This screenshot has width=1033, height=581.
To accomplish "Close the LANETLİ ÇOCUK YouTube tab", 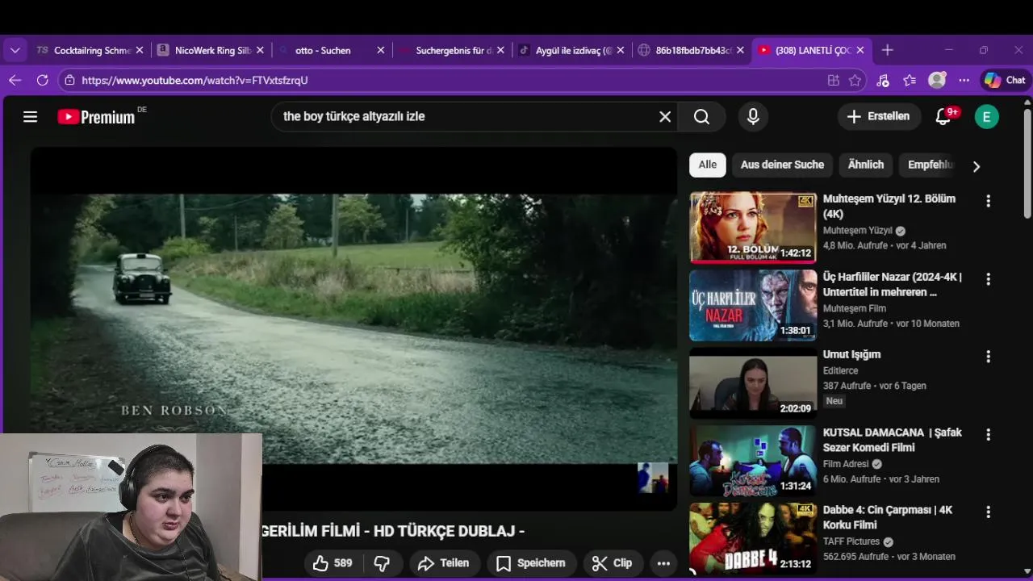I will 860,50.
